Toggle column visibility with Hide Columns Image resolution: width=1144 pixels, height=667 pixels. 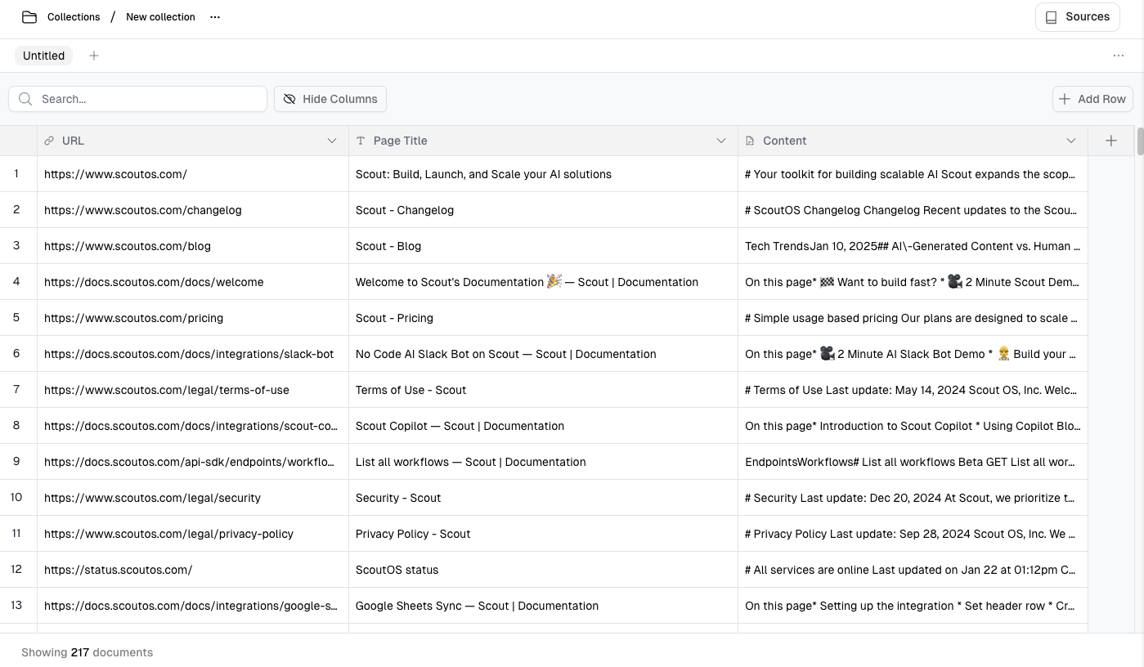[330, 99]
